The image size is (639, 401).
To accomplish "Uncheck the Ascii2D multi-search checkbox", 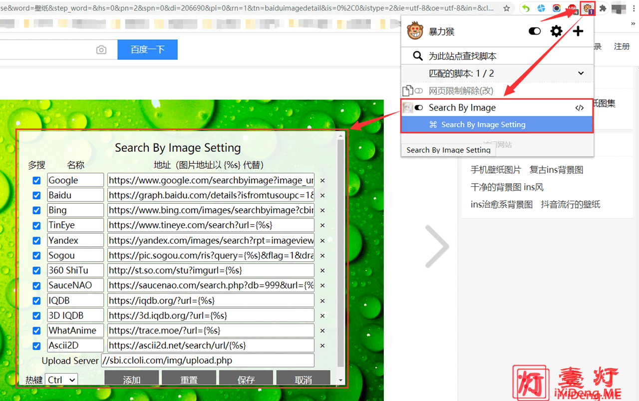I will [x=36, y=346].
